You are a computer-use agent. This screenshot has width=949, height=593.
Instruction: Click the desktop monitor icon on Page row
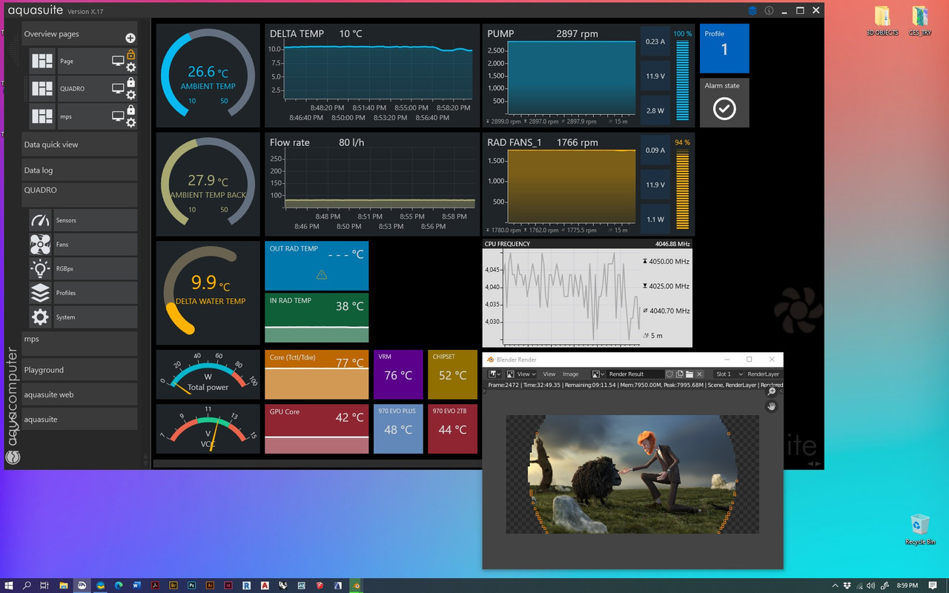[x=118, y=61]
